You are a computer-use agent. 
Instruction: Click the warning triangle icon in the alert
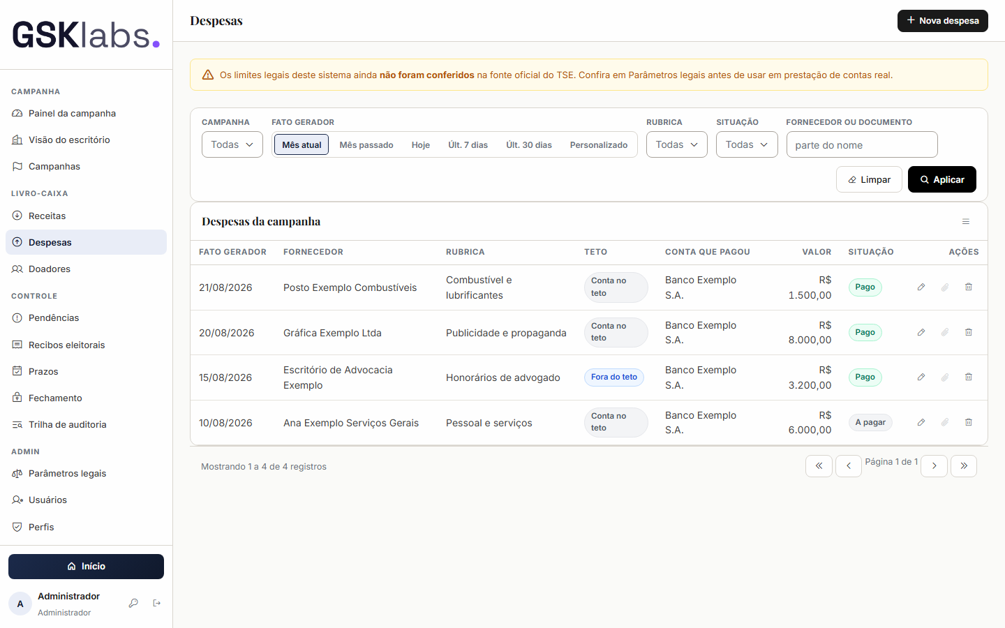[x=208, y=75]
